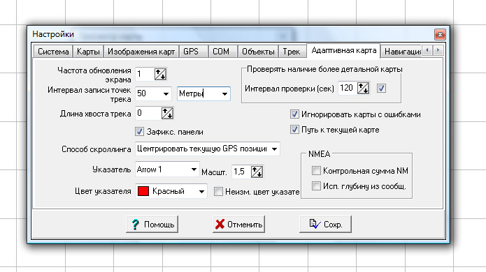Click the screen refresh rate spinner icon
Screen dimensions: 486x272
point(161,74)
